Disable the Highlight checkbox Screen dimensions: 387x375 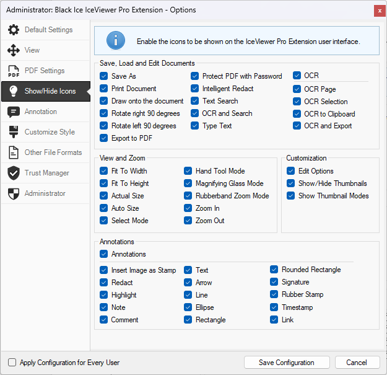point(103,294)
